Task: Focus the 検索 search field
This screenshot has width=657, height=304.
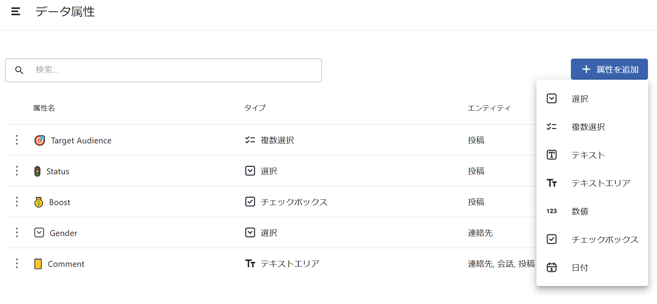Action: coord(163,70)
